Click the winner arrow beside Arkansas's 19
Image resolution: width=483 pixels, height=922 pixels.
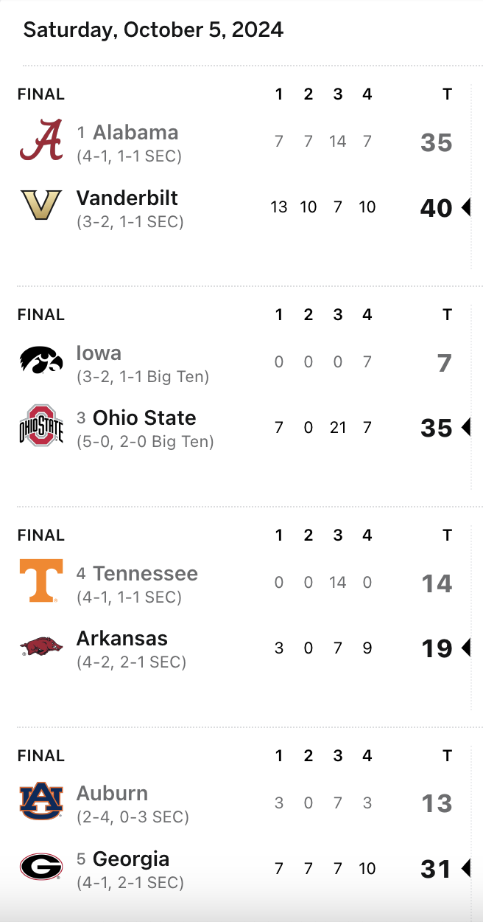[465, 648]
